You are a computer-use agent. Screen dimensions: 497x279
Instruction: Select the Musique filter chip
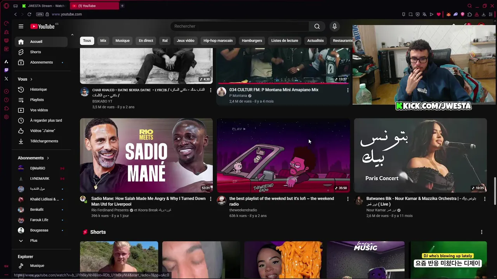[122, 41]
